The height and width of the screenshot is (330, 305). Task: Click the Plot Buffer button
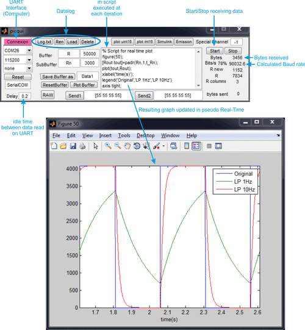point(84,85)
